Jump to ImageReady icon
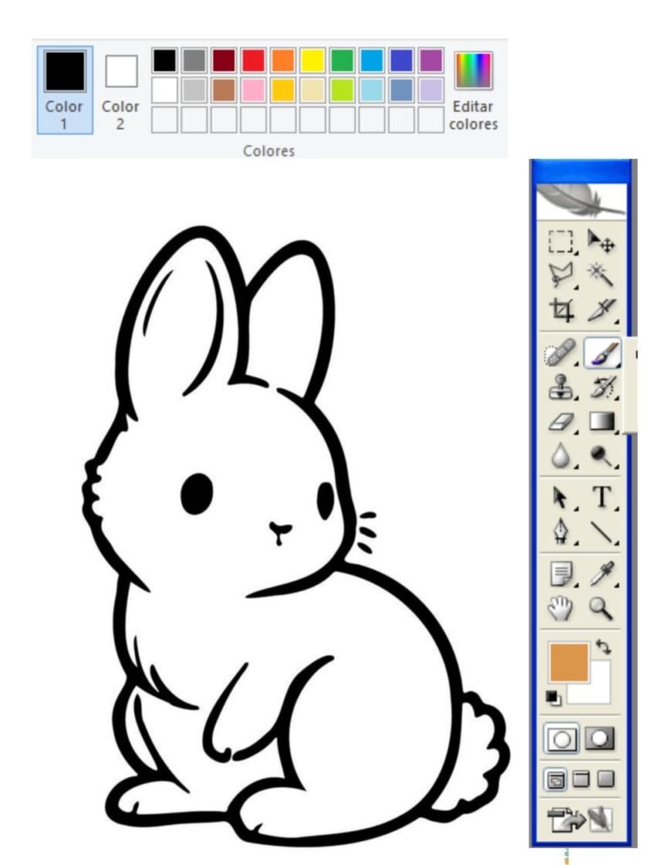The height and width of the screenshot is (865, 648). pyautogui.click(x=580, y=819)
